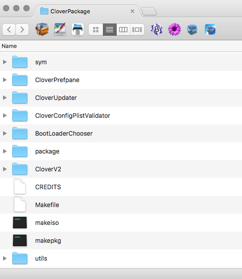Expand the package folder
This screenshot has height=279, width=242.
[x=5, y=151]
